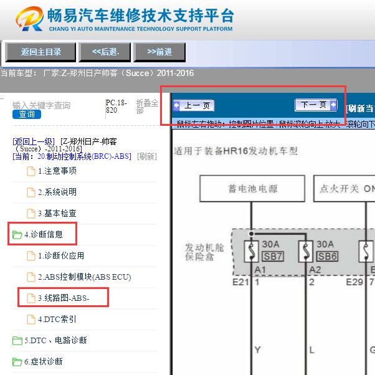Go back with the <<后退 button

pyautogui.click(x=105, y=52)
